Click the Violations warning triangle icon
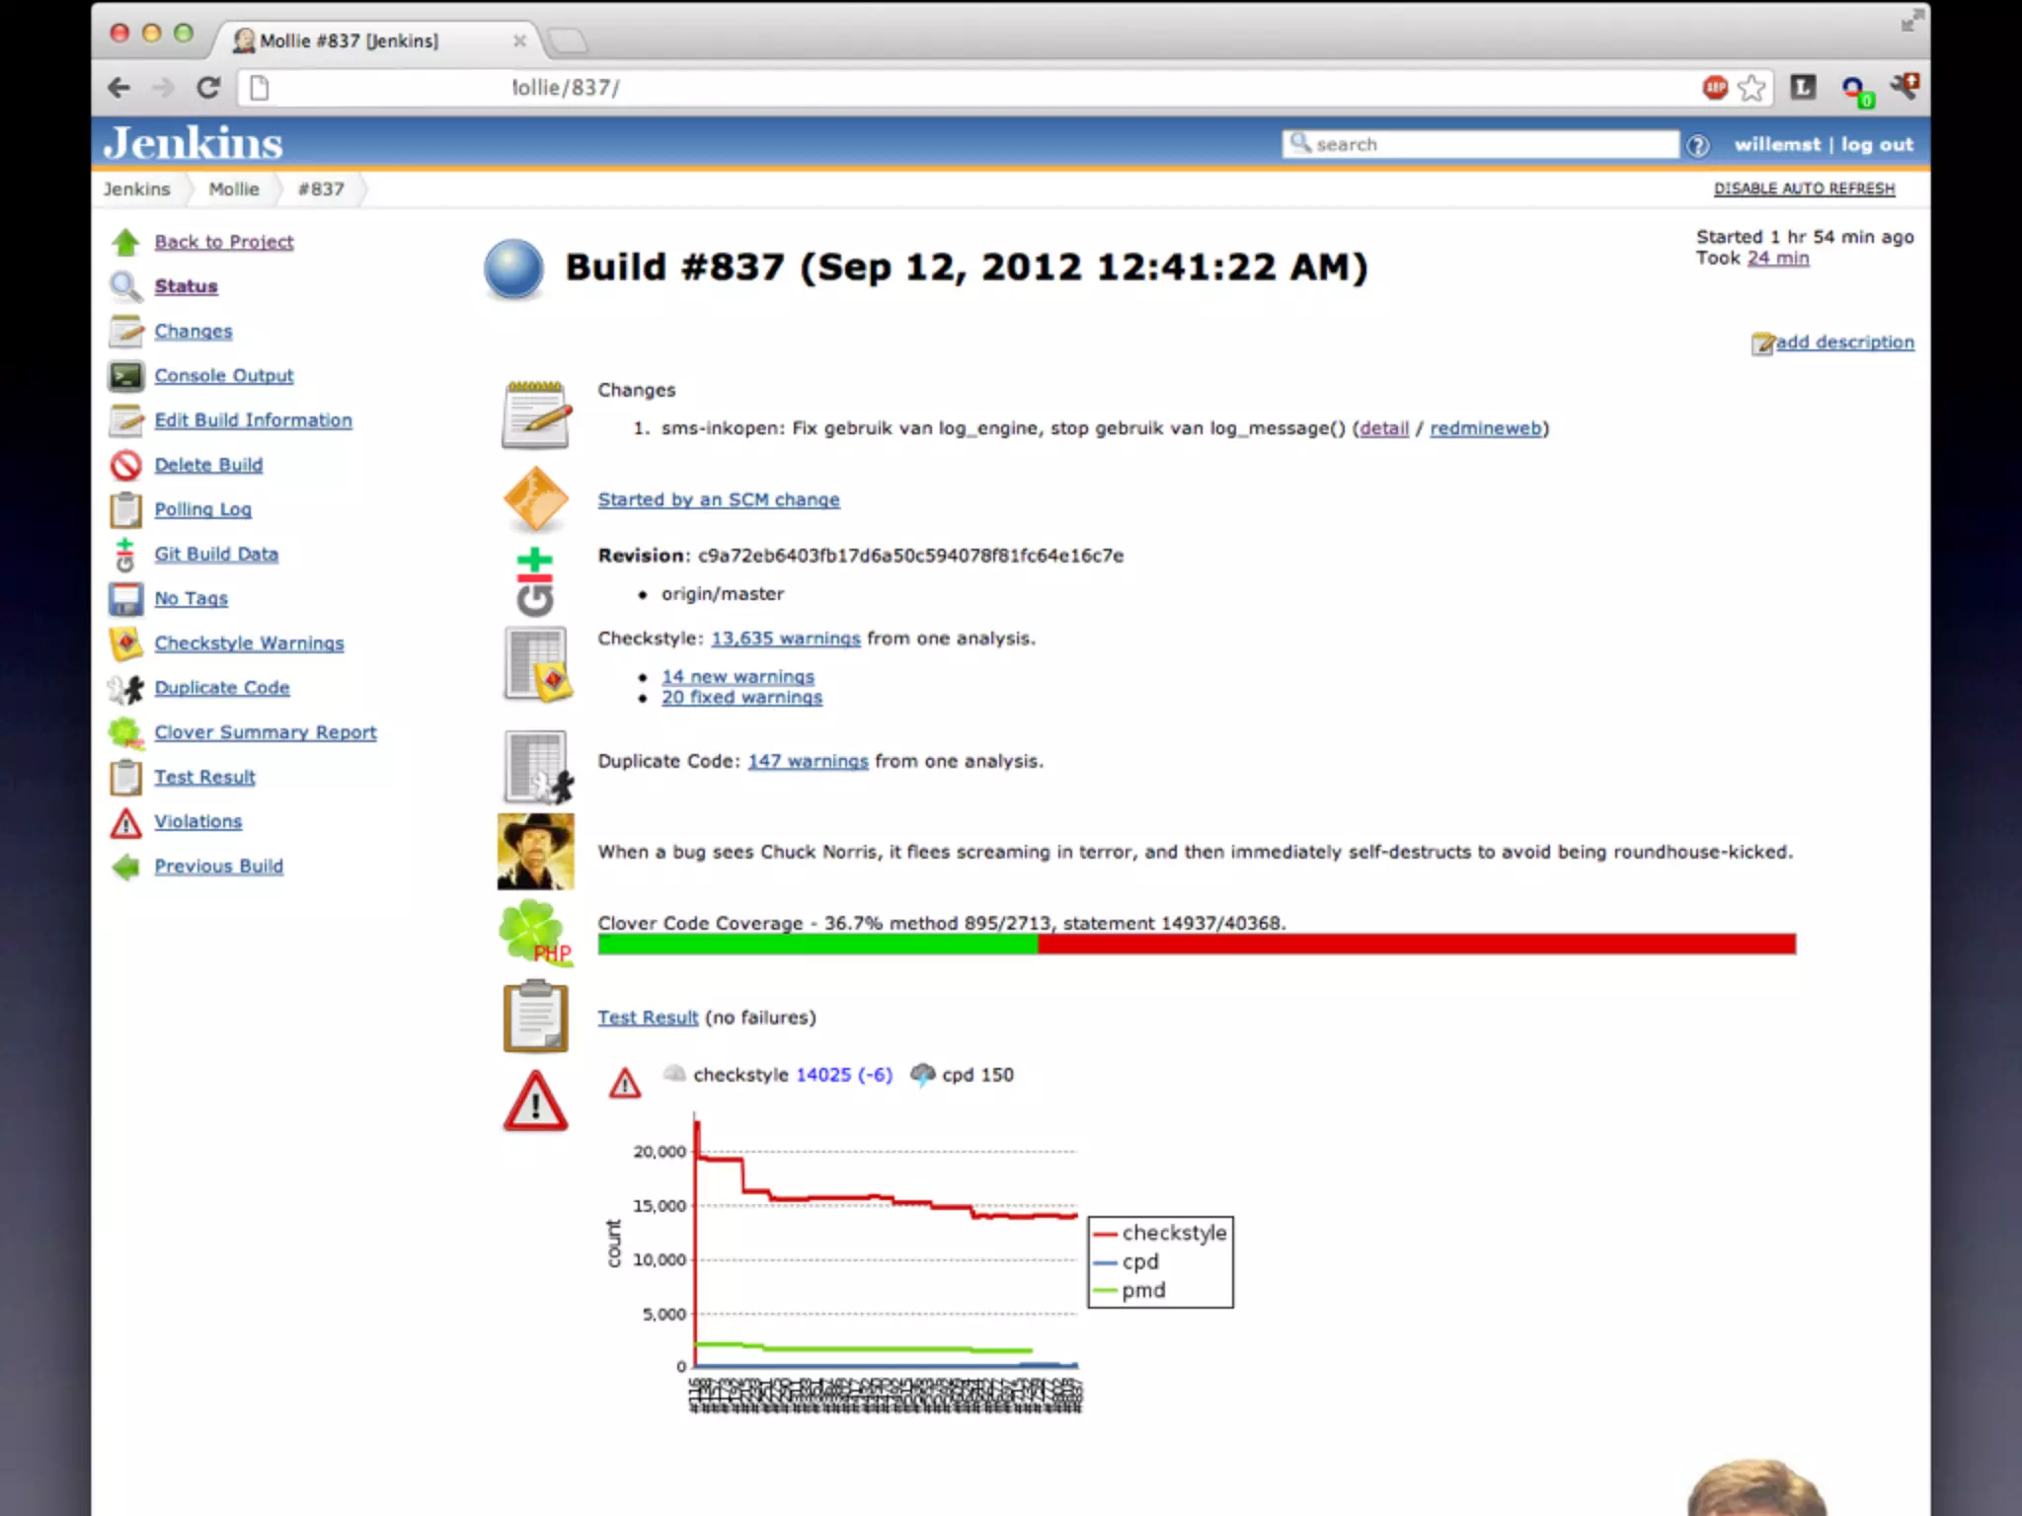The image size is (2022, 1516). coord(125,822)
